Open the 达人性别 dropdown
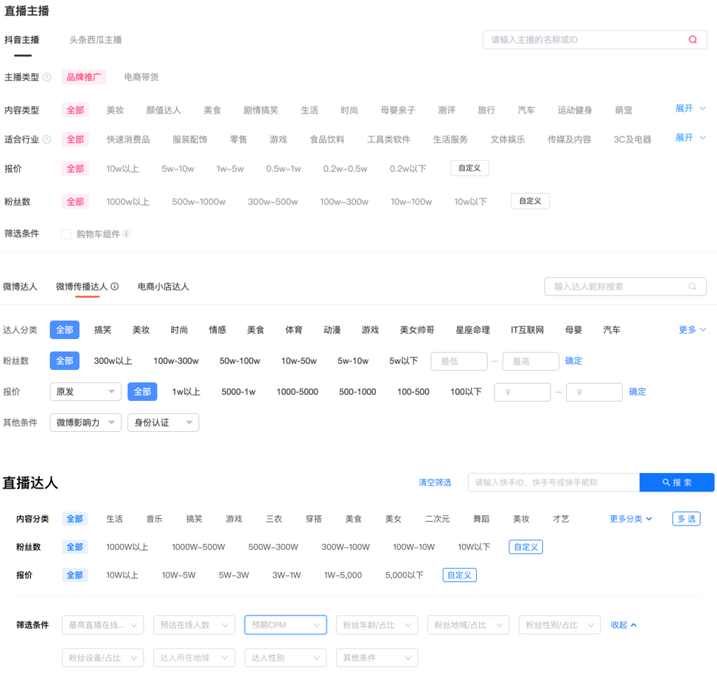 coord(286,658)
